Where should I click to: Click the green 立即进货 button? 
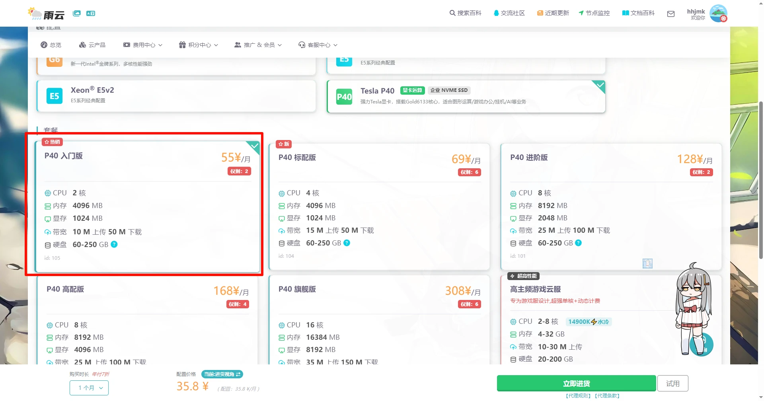tap(576, 383)
